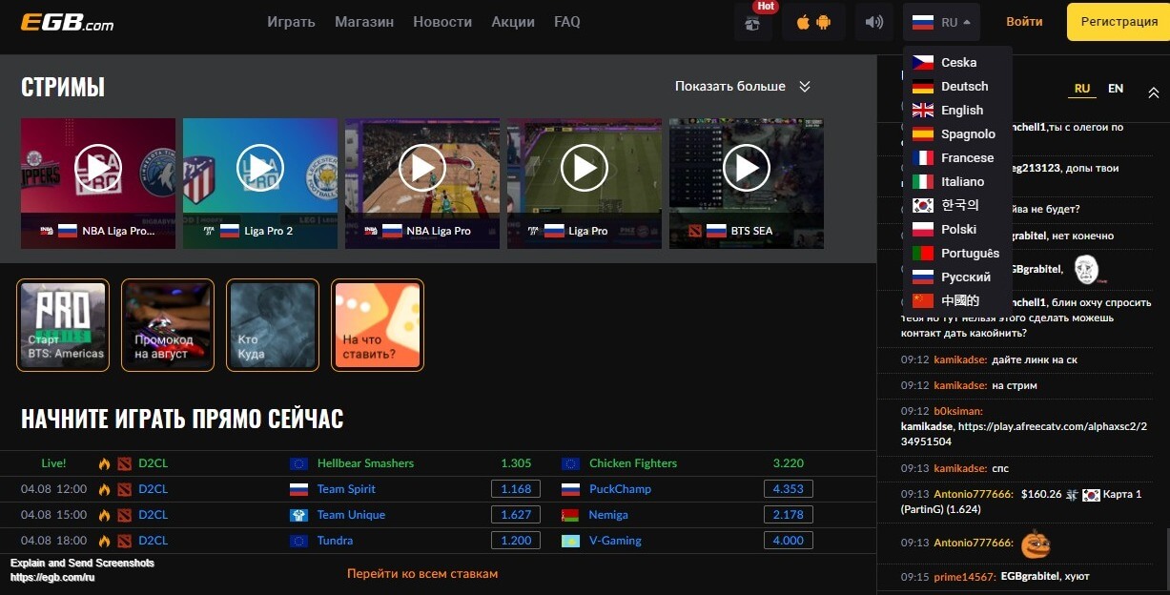
Task: Click Перейти ко всем ставкам link
Action: point(422,574)
